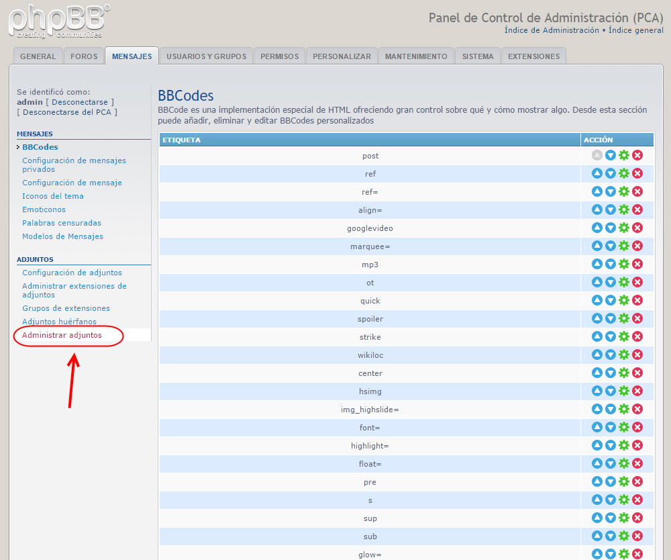
Task: Move the center BBCode up
Action: (597, 373)
